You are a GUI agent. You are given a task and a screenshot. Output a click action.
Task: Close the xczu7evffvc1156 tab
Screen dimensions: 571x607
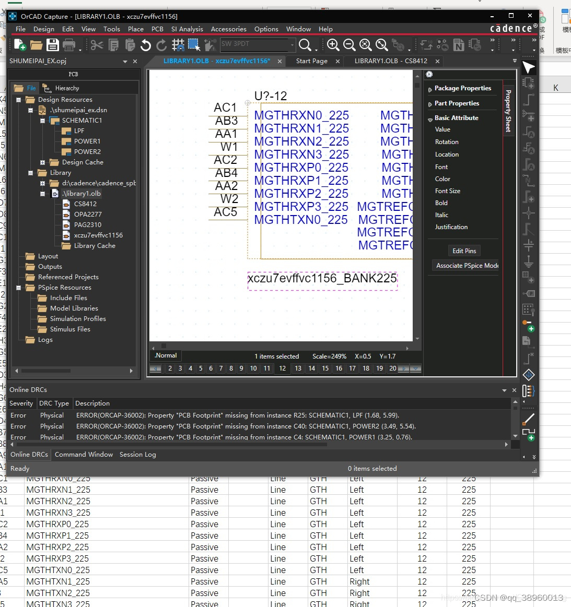[279, 62]
